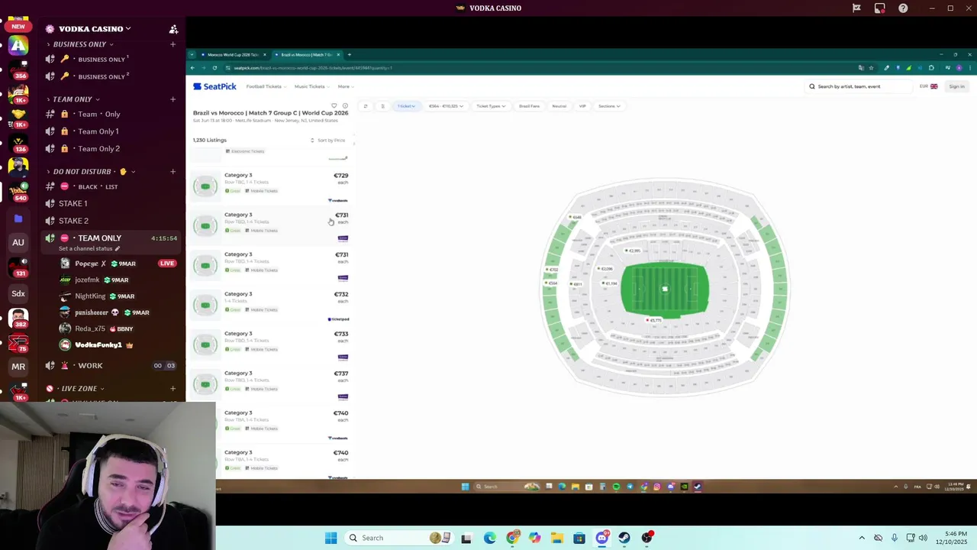This screenshot has height=550, width=977.
Task: Open BLACK LIST text channel
Action: click(111, 186)
